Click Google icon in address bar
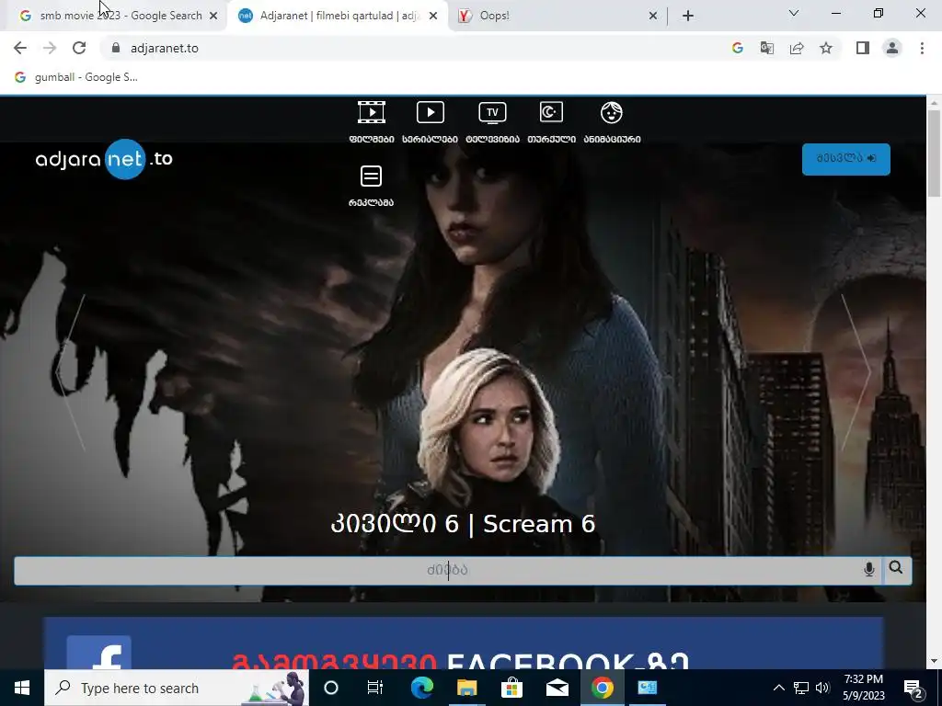The height and width of the screenshot is (706, 942). pos(738,48)
